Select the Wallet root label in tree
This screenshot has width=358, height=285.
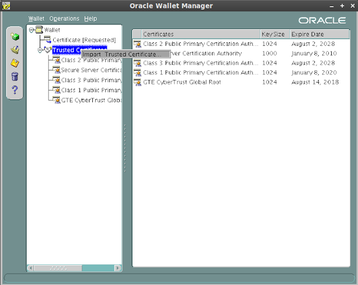click(x=52, y=30)
